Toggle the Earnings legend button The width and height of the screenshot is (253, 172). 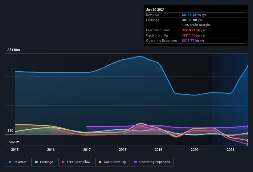44,162
